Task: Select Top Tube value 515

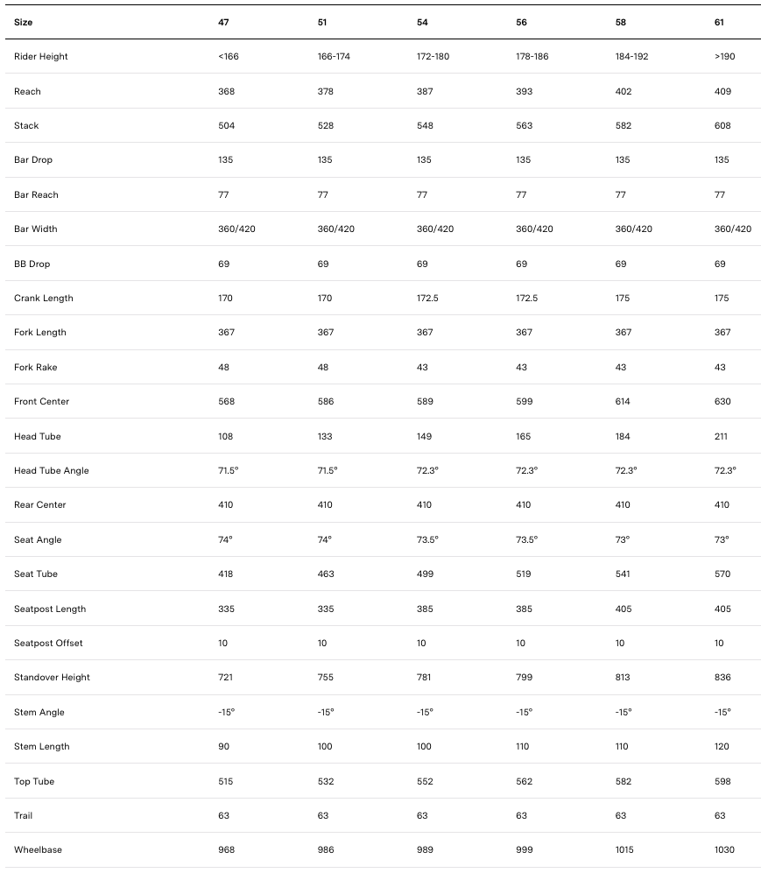Action: (x=226, y=782)
